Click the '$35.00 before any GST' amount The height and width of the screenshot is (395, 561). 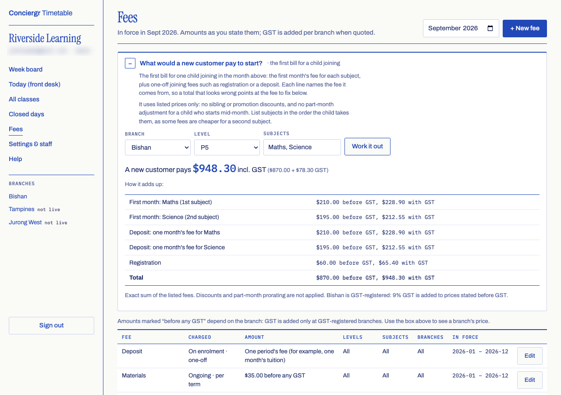[x=275, y=376]
